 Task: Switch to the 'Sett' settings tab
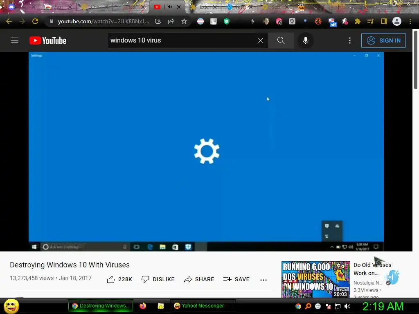click(x=276, y=7)
